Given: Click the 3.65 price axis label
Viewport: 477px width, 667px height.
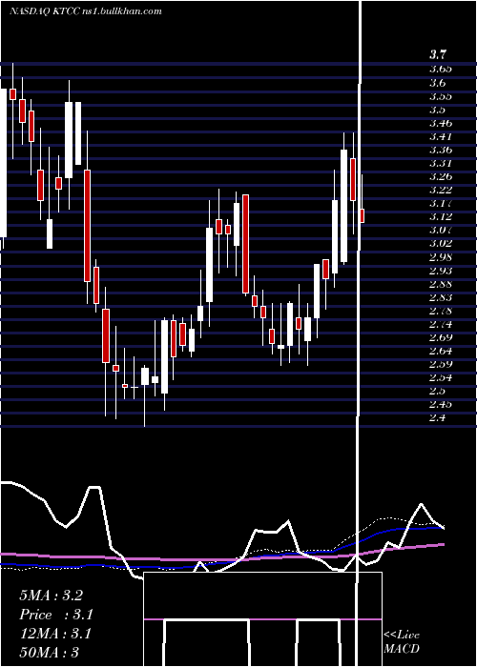Looking at the screenshot, I should click(441, 69).
